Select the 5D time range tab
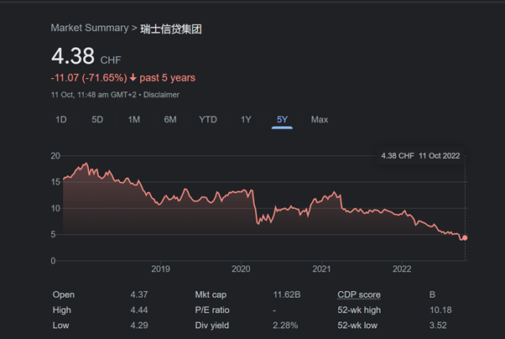The image size is (505, 339). (97, 119)
